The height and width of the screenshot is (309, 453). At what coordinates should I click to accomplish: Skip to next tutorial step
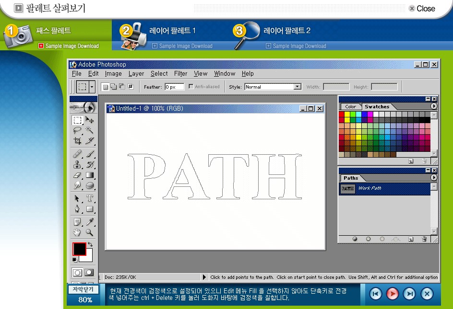coord(409,294)
